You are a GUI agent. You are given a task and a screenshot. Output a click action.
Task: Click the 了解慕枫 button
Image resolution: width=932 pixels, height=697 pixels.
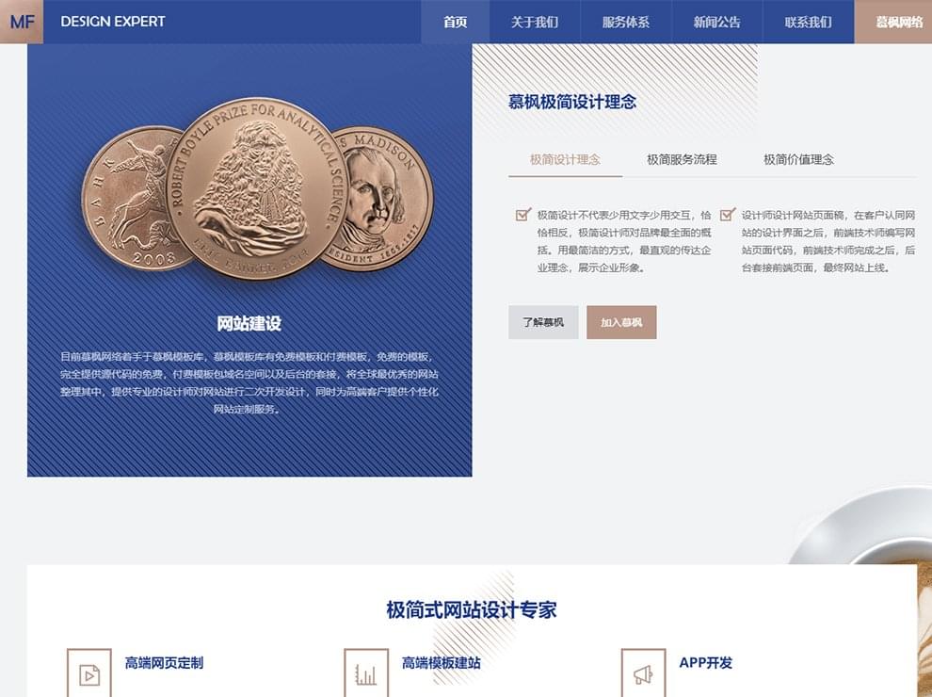click(543, 322)
